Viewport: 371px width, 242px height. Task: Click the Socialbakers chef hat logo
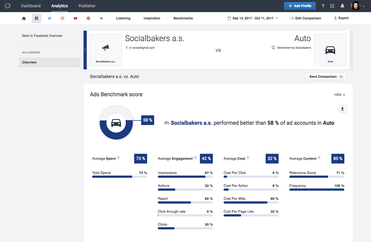coord(8,6)
